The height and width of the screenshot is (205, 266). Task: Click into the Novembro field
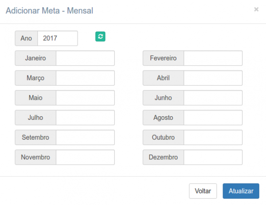click(85, 157)
